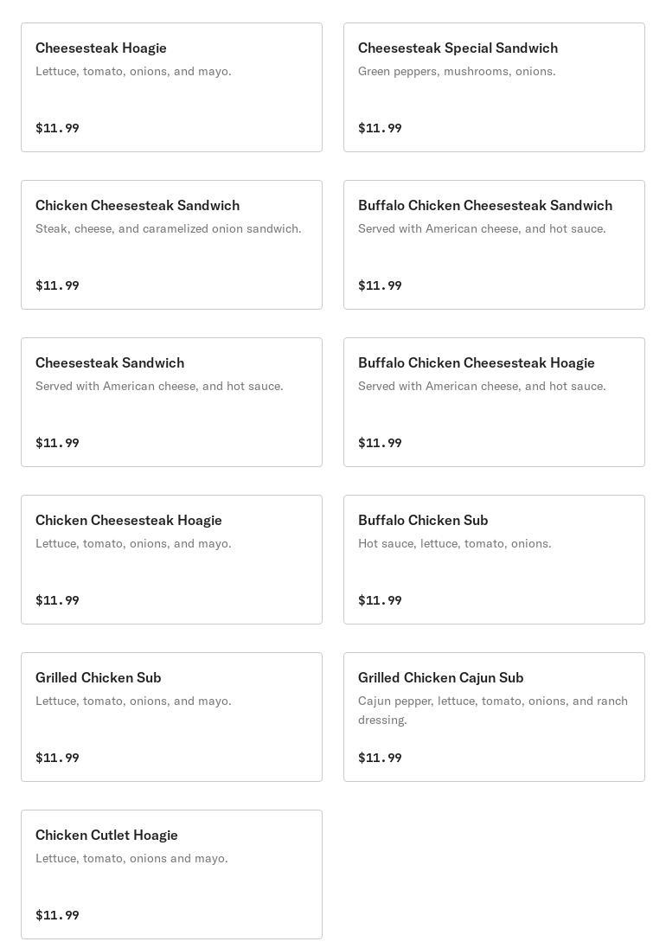Open Buffalo Chicken Cheesesteak Sandwich item

[x=494, y=245]
